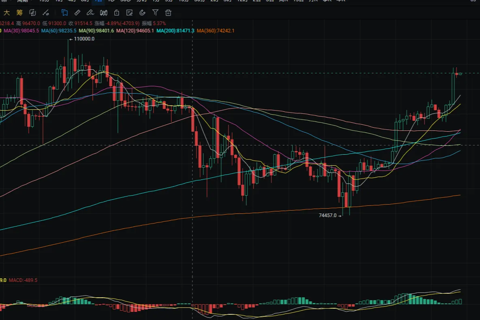The image size is (480, 320).
Task: Toggle the magnet snap tool
Action: [x=142, y=13]
